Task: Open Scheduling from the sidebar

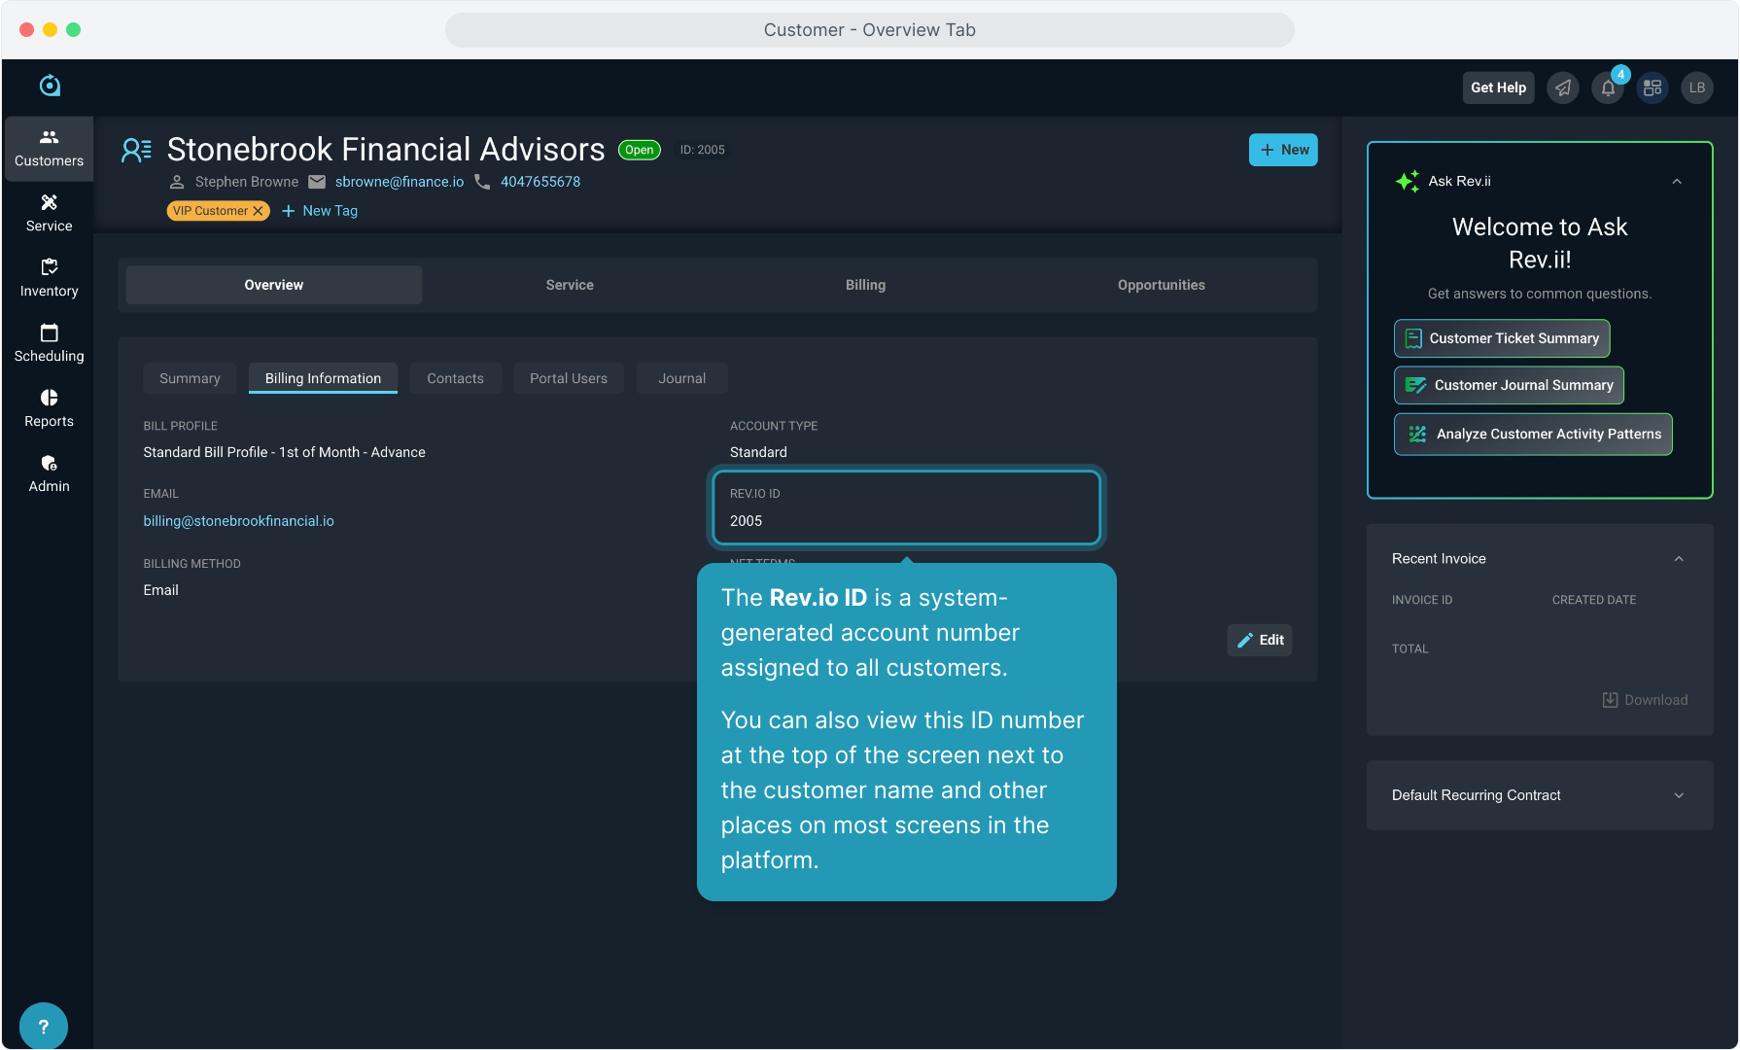Action: coord(49,343)
